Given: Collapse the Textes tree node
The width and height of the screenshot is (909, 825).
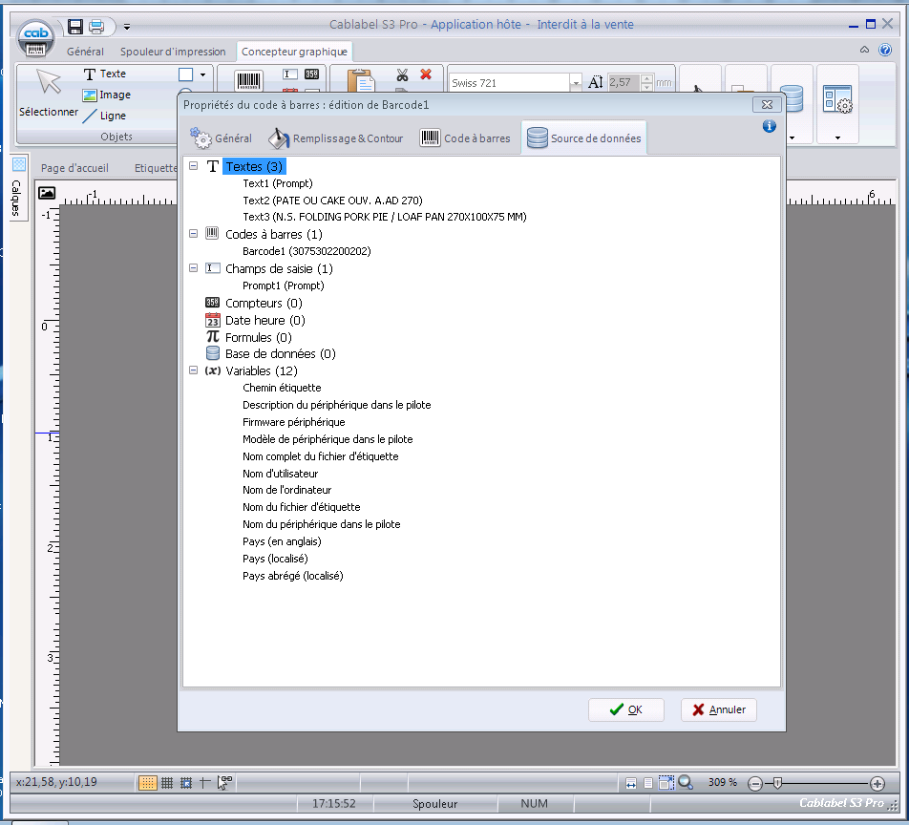Looking at the screenshot, I should coord(194,166).
